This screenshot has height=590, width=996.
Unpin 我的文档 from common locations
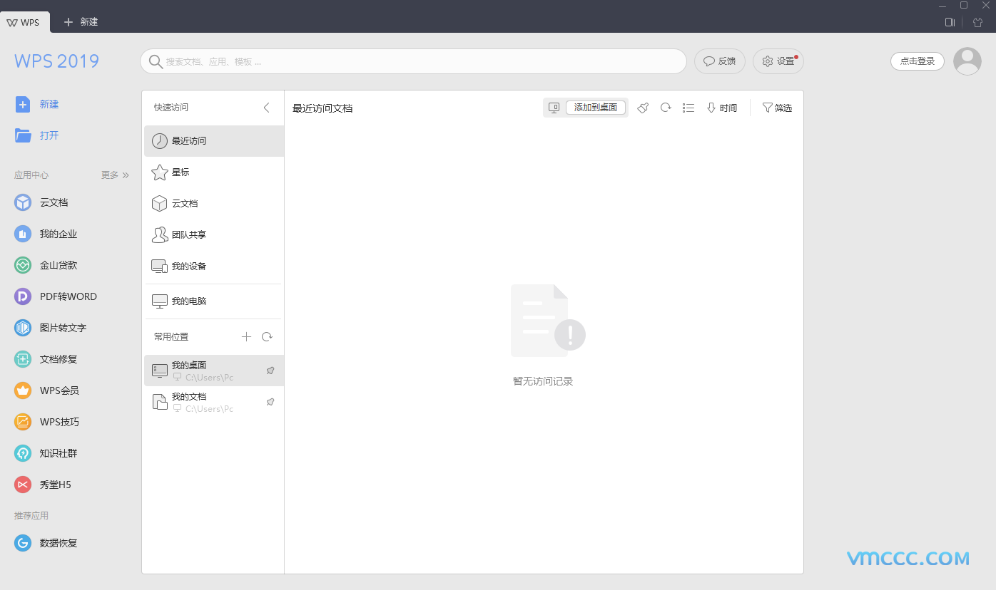pyautogui.click(x=270, y=402)
